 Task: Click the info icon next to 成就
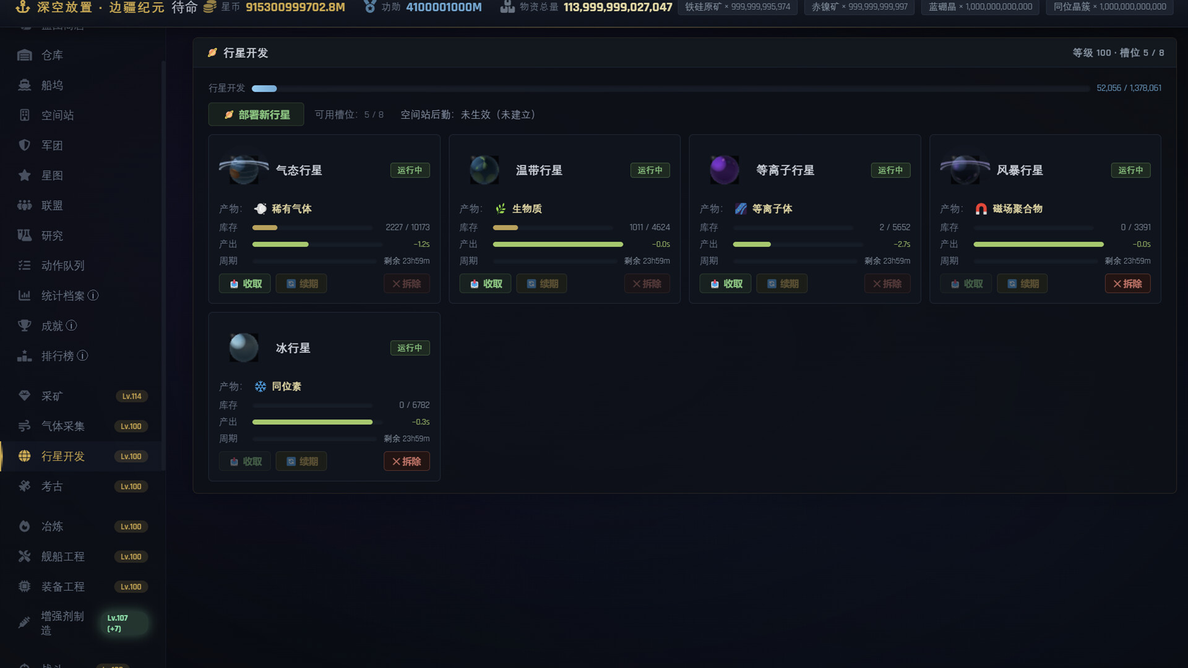(71, 325)
